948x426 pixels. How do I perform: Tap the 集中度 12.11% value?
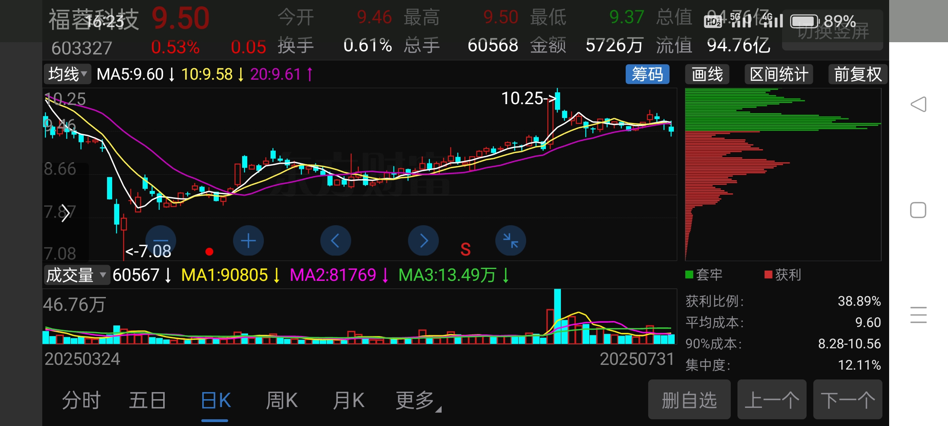click(x=859, y=365)
